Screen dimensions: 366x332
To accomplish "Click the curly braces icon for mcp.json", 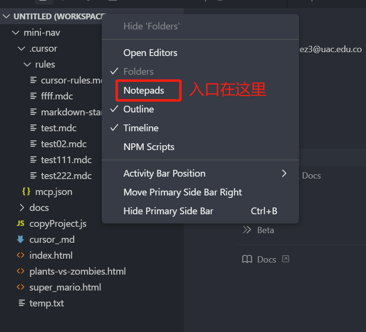I will tap(26, 192).
